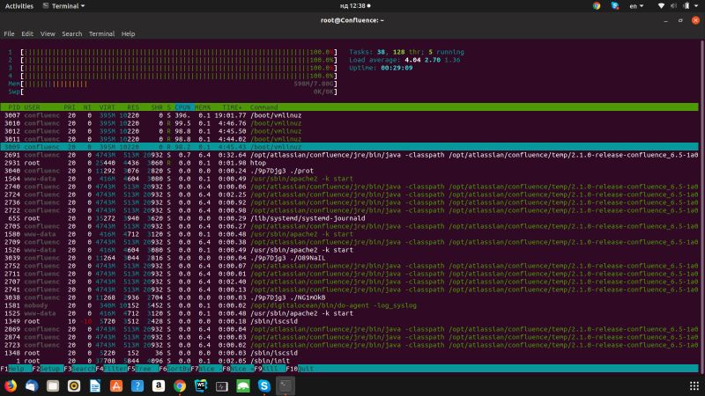Screen dimensions: 705x396
Task: Click F6 SortBy in htop footer
Action: coord(174,369)
